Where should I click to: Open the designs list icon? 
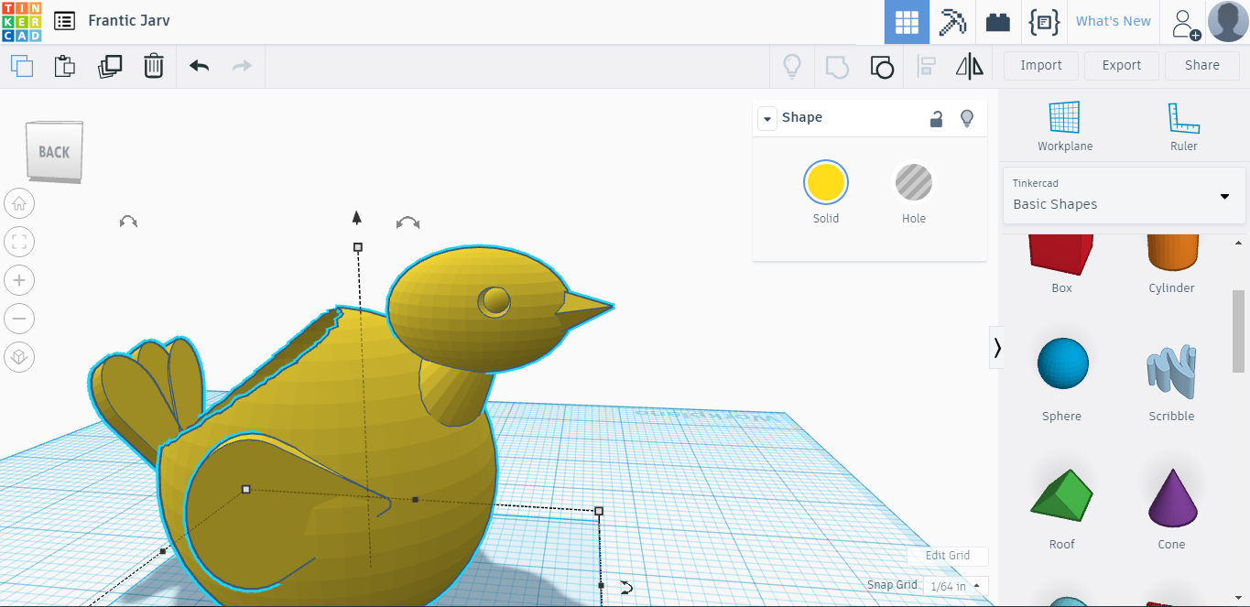[x=64, y=20]
